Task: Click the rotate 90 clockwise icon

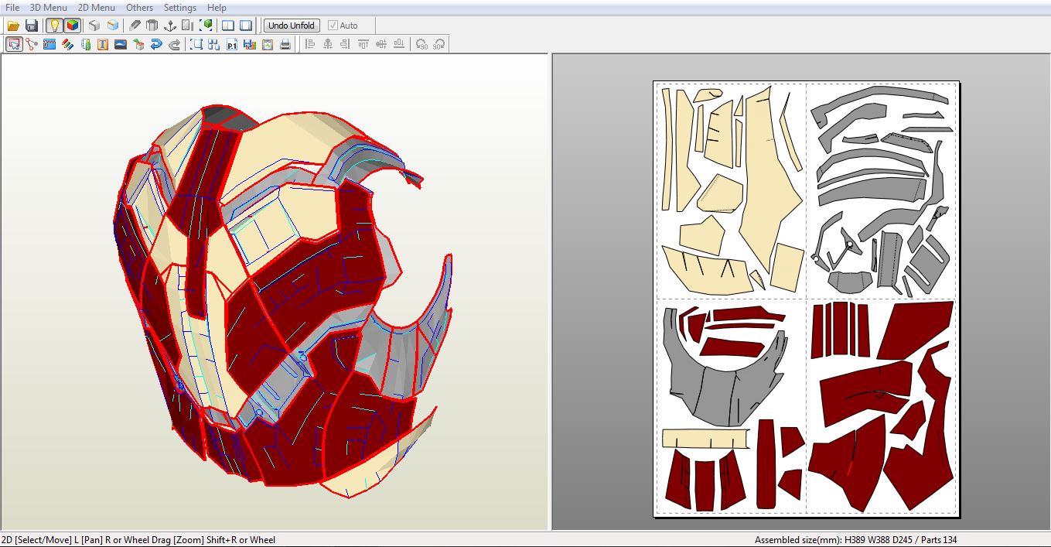Action: tap(439, 44)
